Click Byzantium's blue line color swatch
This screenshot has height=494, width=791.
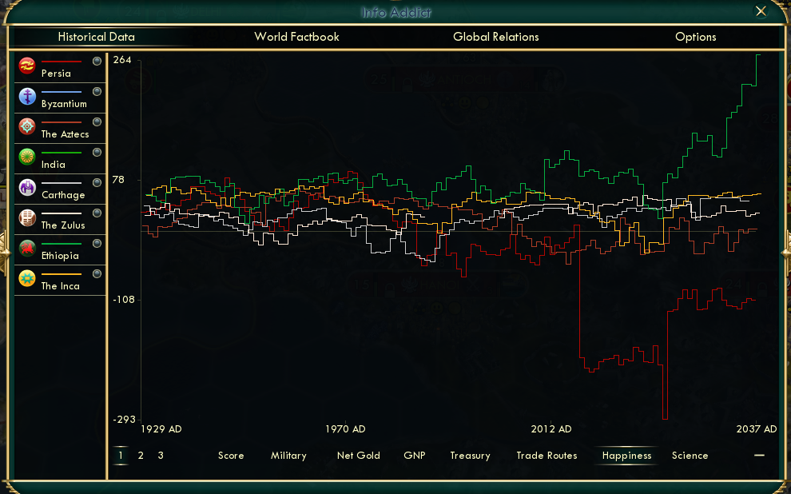pos(62,92)
